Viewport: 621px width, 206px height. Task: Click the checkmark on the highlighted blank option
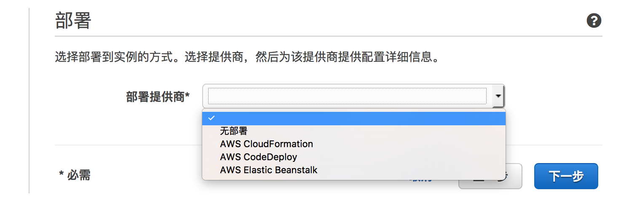point(211,118)
